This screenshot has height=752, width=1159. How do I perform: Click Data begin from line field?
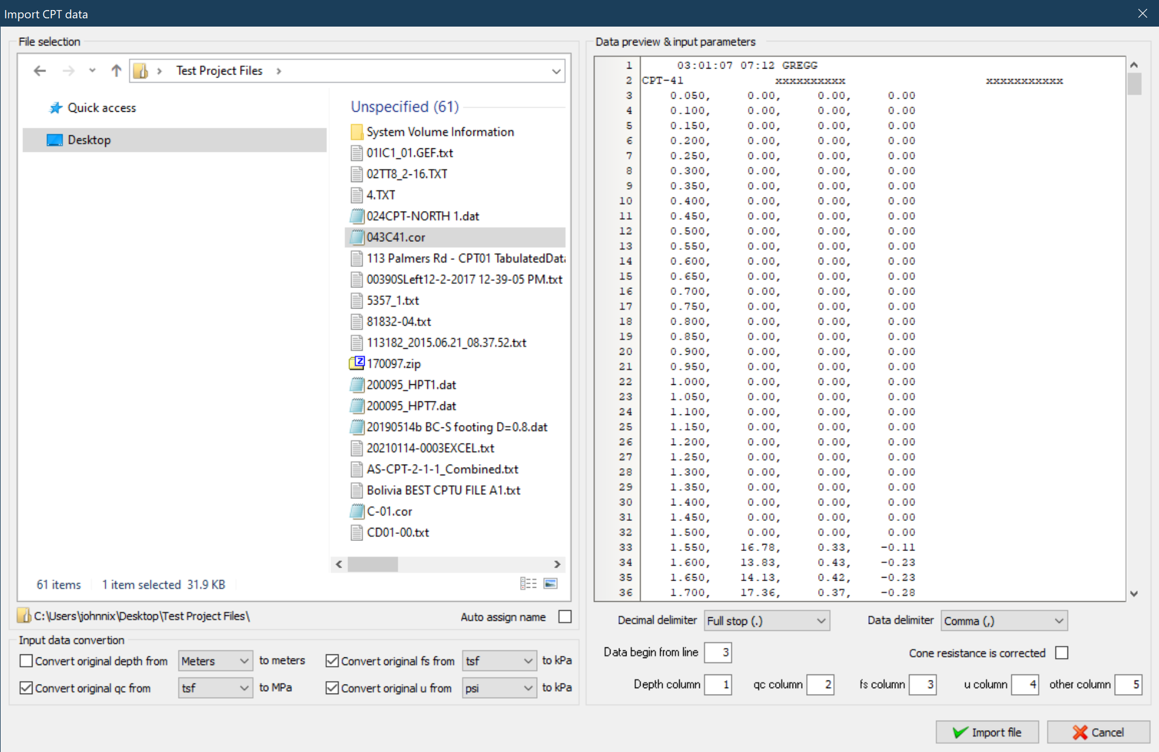tap(718, 653)
